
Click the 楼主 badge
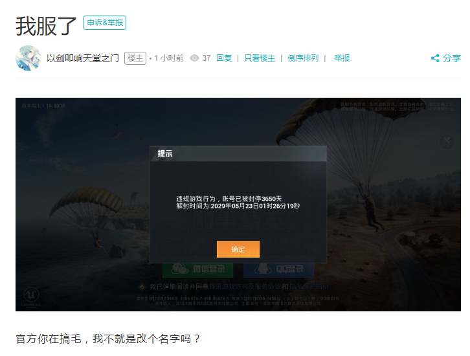[x=135, y=58]
